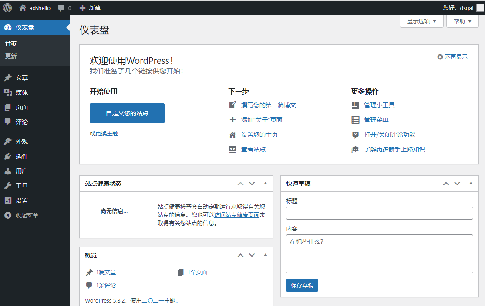Follow the 更换主题 link

[107, 133]
